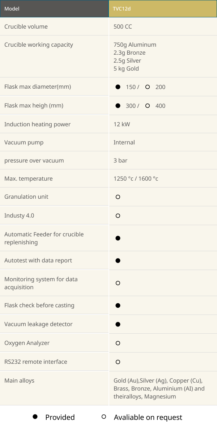
Task: Click the Provided legend filled dot
Action: click(x=35, y=417)
